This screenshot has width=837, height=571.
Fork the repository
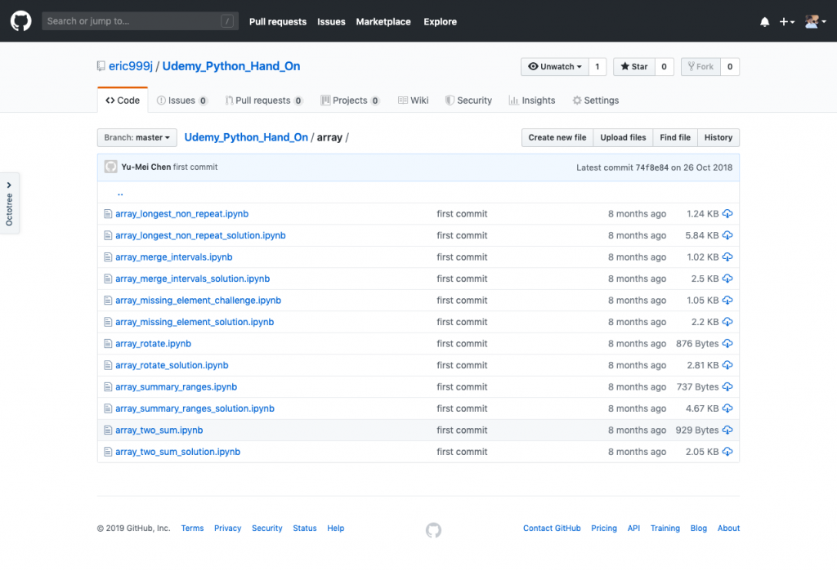700,67
